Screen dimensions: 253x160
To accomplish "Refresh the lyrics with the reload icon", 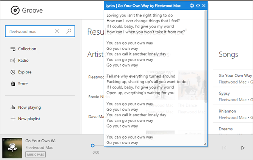I will 198,6.
